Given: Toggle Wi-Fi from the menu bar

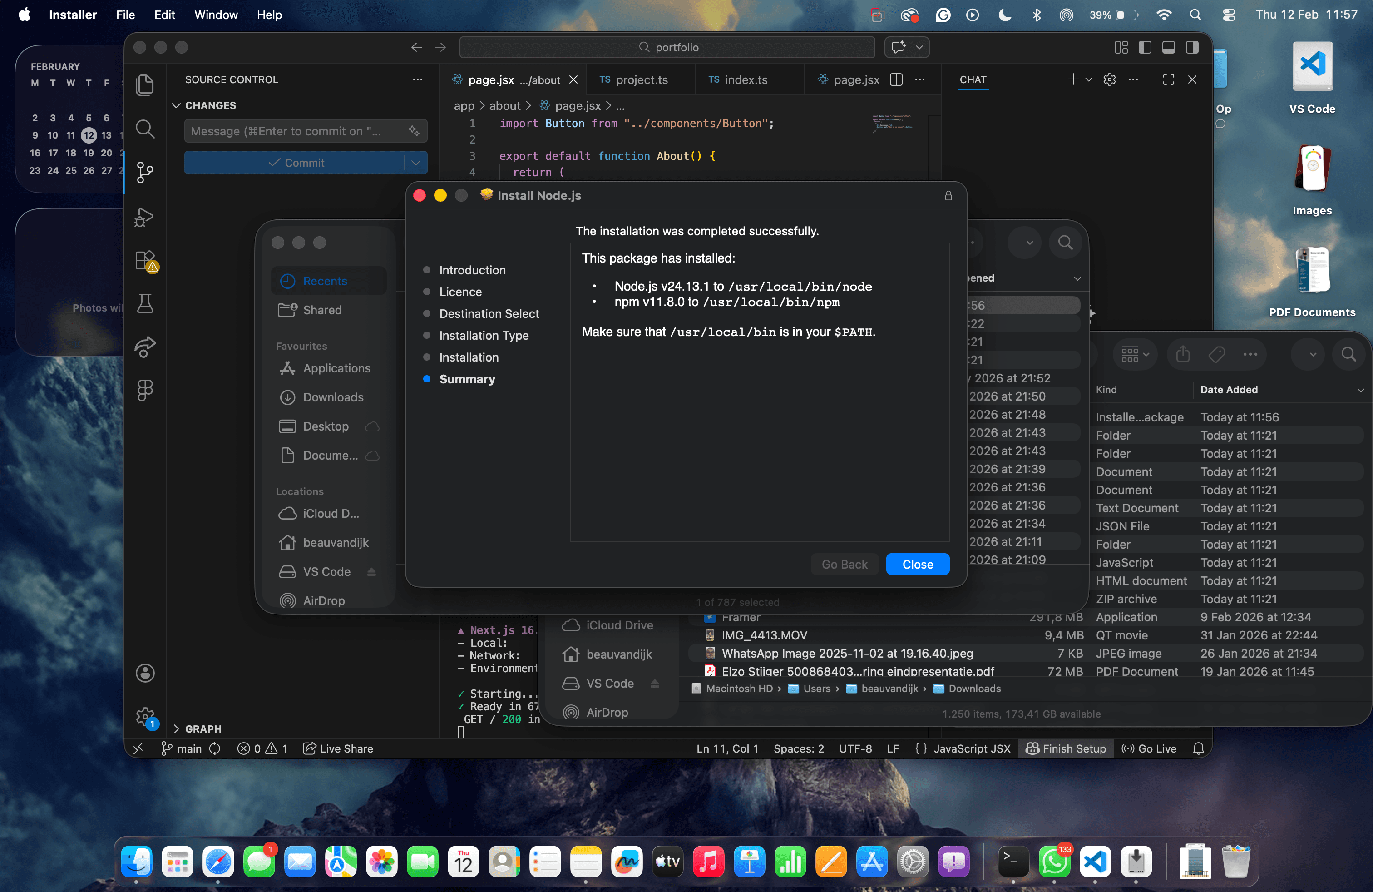Looking at the screenshot, I should tap(1164, 15).
